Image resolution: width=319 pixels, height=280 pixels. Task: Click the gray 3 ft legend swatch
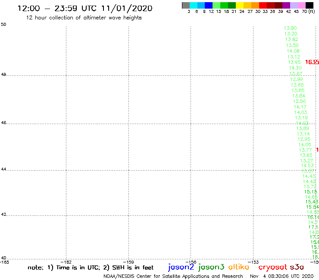(x=186, y=5)
